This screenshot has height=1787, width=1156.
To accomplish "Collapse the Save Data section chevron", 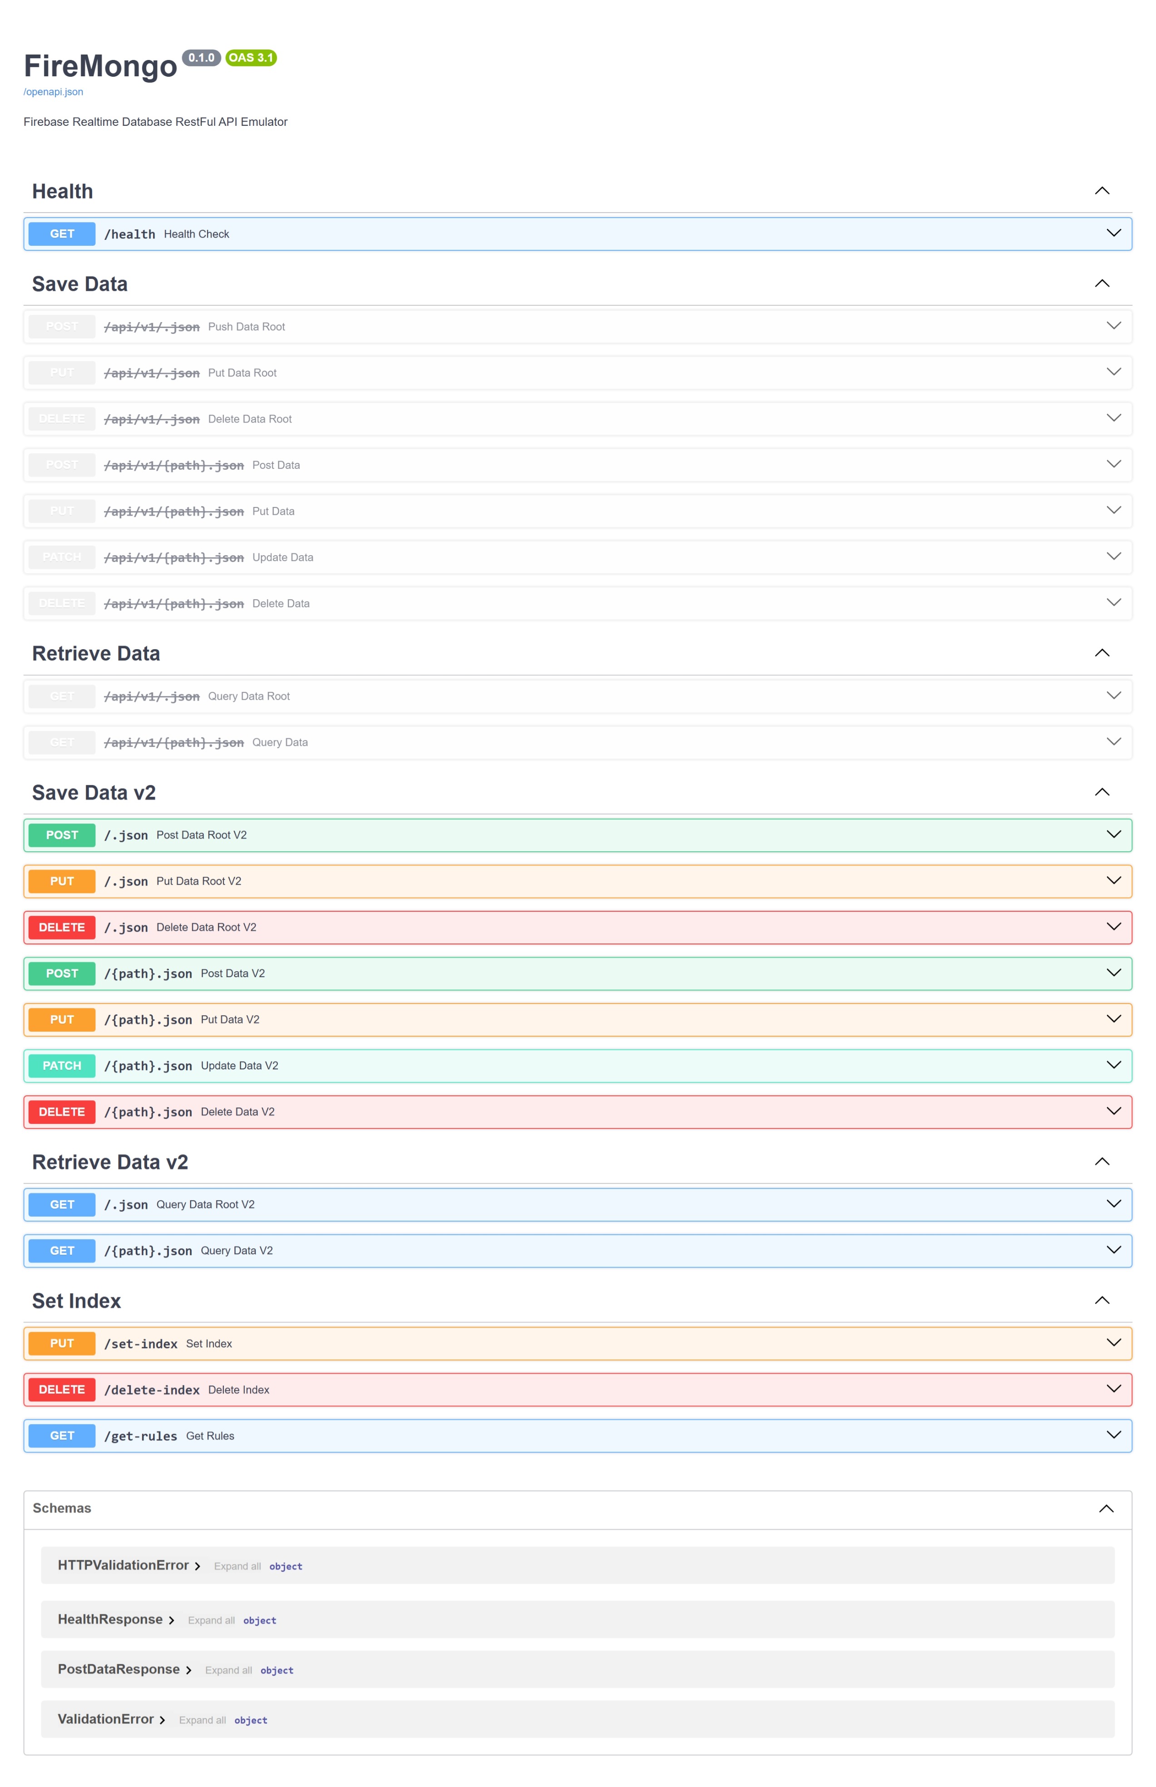I will coord(1102,283).
